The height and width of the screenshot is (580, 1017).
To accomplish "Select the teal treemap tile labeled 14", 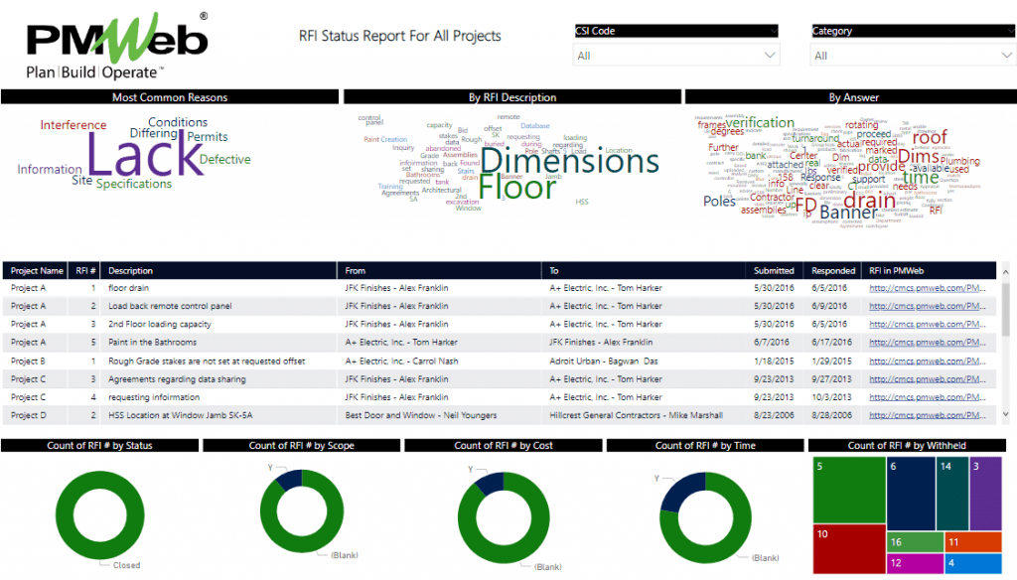I will 952,494.
